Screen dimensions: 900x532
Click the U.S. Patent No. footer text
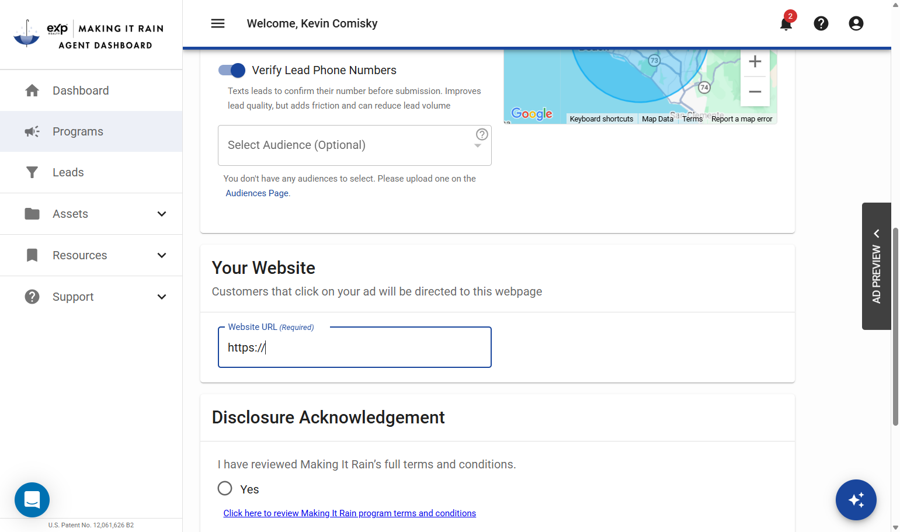coord(91,525)
